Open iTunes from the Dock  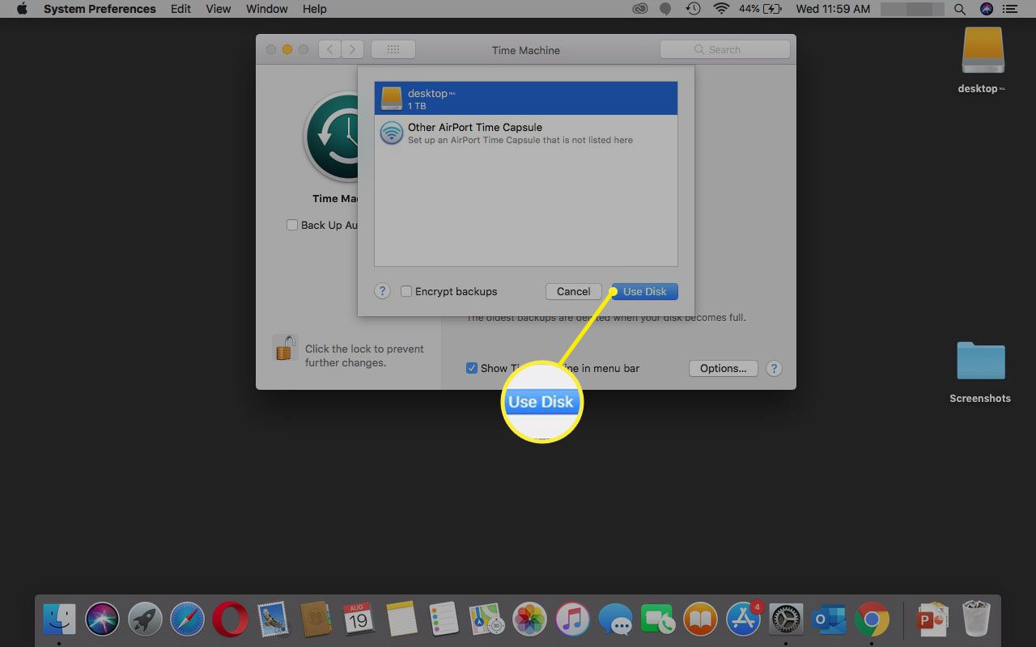(x=572, y=620)
